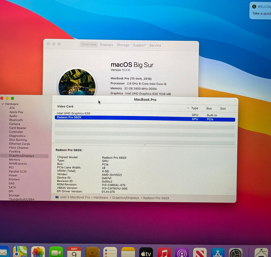271x257 pixels.
Task: Select PCI in the sidebar
Action: [11, 167]
